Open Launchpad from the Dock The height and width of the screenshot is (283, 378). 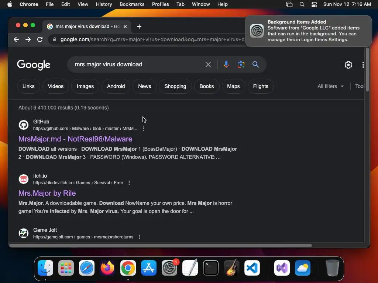(66, 268)
